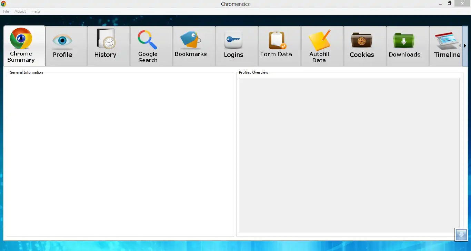Open the History clock tab
This screenshot has width=471, height=251.
click(109, 46)
